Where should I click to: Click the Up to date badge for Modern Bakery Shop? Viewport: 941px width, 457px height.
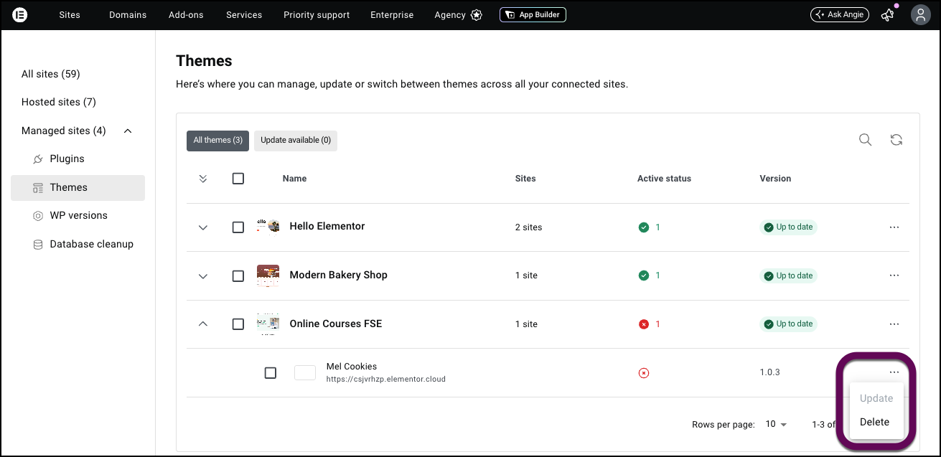point(788,275)
